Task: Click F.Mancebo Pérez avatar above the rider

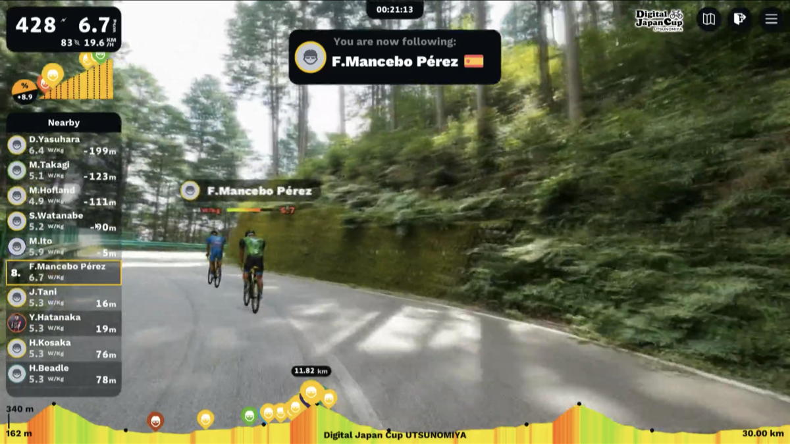Action: [190, 191]
